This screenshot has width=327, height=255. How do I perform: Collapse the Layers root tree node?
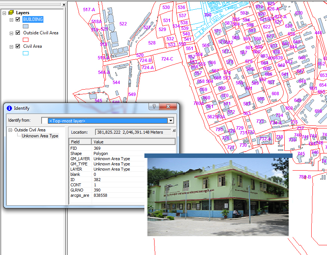pos(4,13)
